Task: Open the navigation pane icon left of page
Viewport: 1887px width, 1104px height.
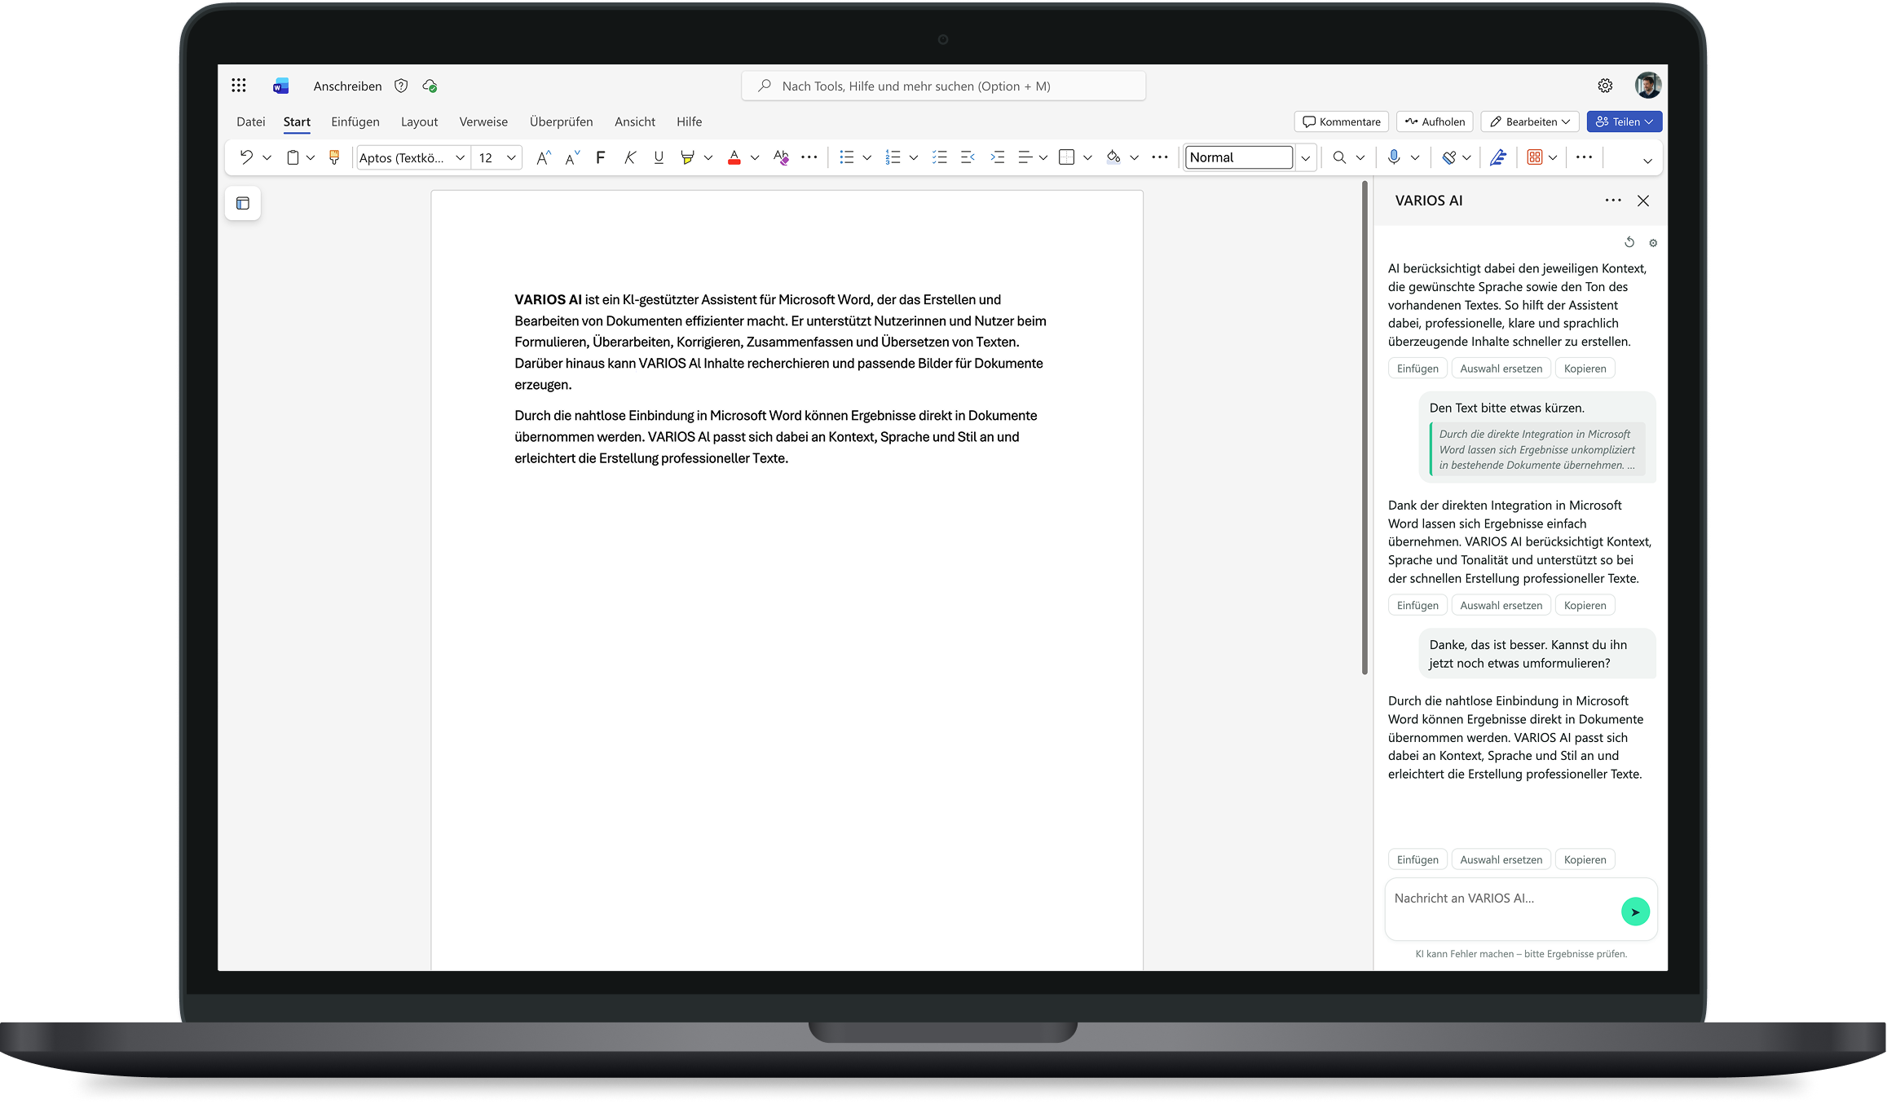Action: 243,203
